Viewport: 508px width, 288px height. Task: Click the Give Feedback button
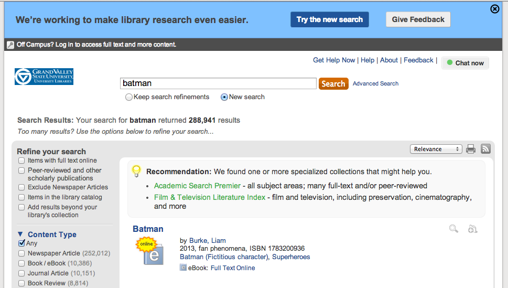(x=418, y=19)
